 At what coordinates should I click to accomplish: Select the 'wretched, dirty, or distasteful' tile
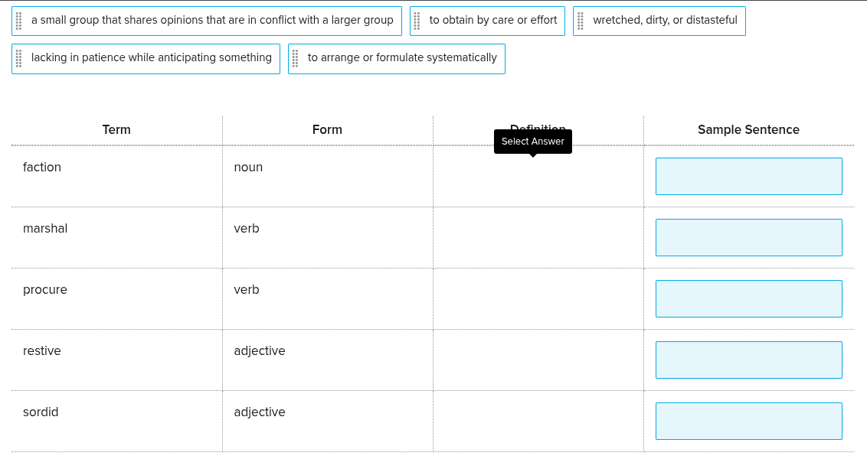[x=665, y=21]
